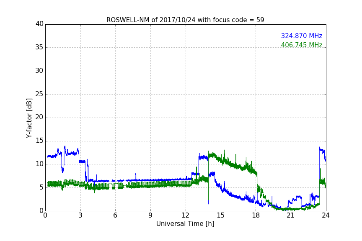Click the x-axis tick label '15'
The image size is (362, 241).
[220, 215]
